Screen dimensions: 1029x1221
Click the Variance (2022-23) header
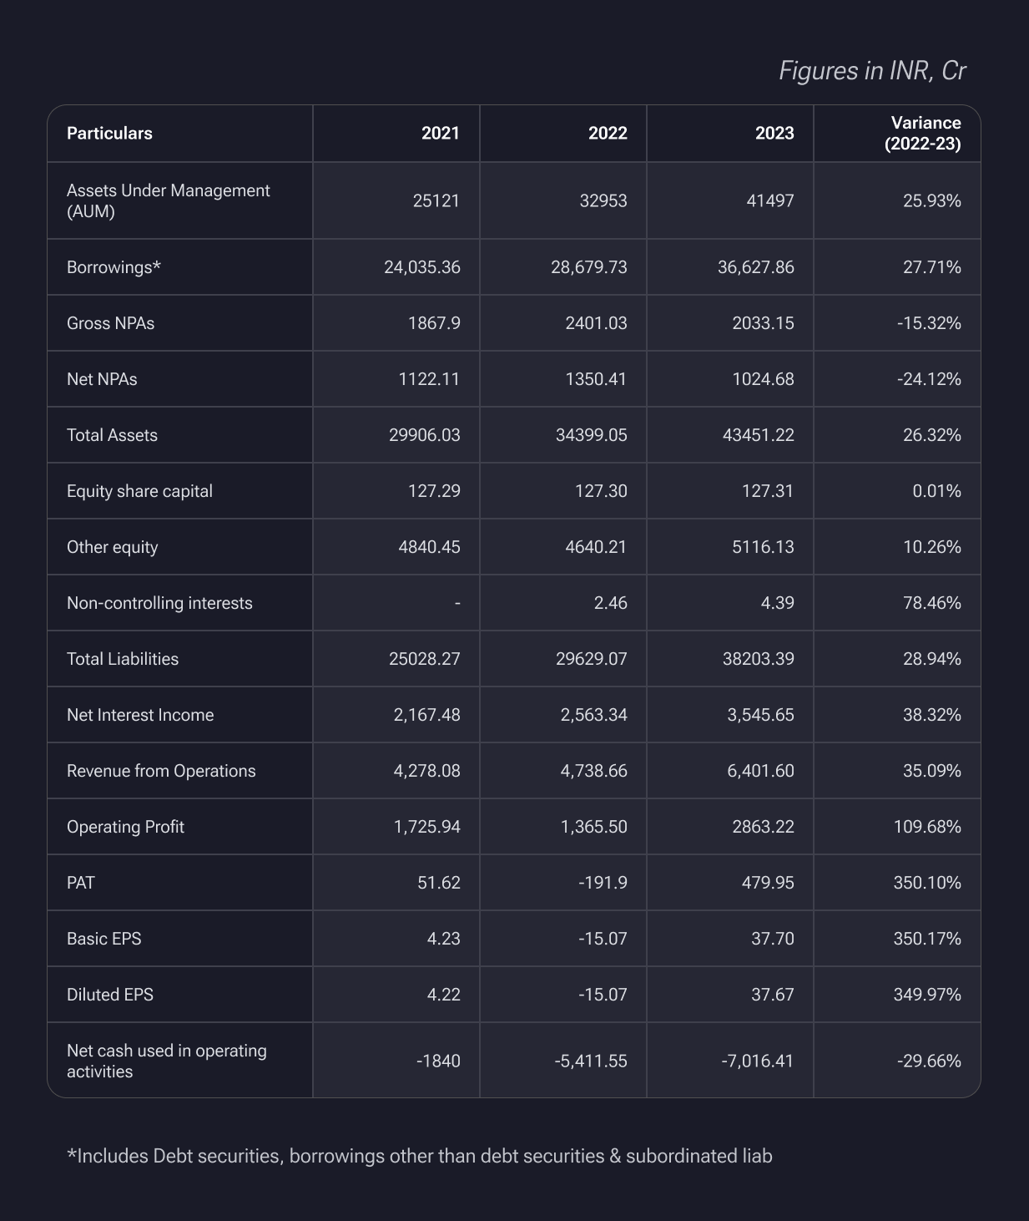tap(923, 134)
